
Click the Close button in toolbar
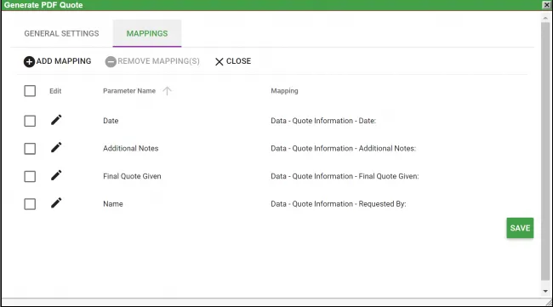pos(233,61)
